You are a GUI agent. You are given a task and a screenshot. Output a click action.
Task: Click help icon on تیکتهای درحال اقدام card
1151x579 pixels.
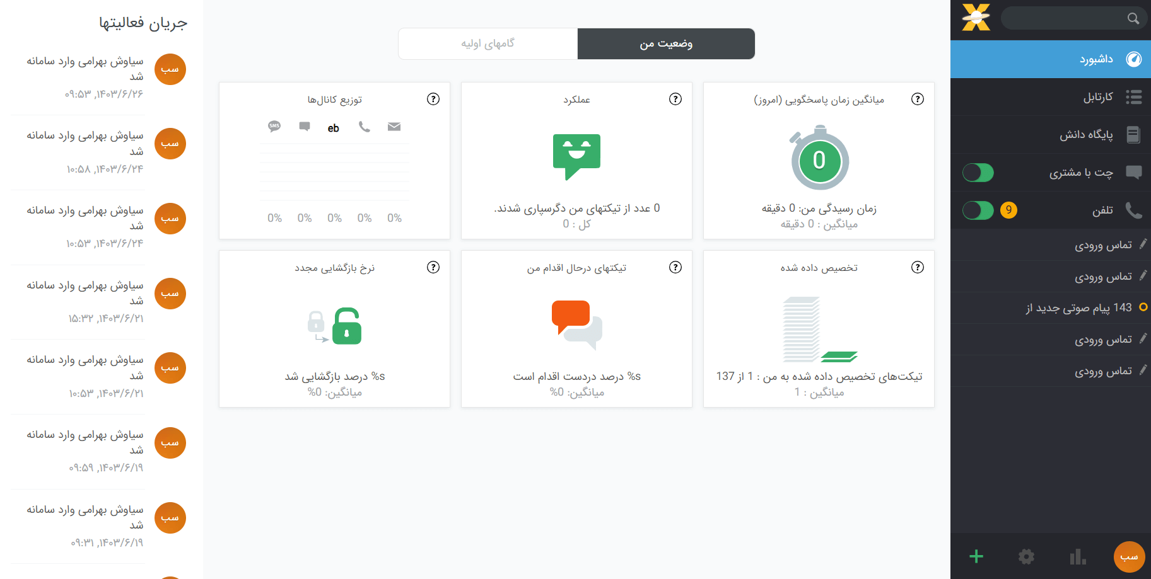click(675, 267)
